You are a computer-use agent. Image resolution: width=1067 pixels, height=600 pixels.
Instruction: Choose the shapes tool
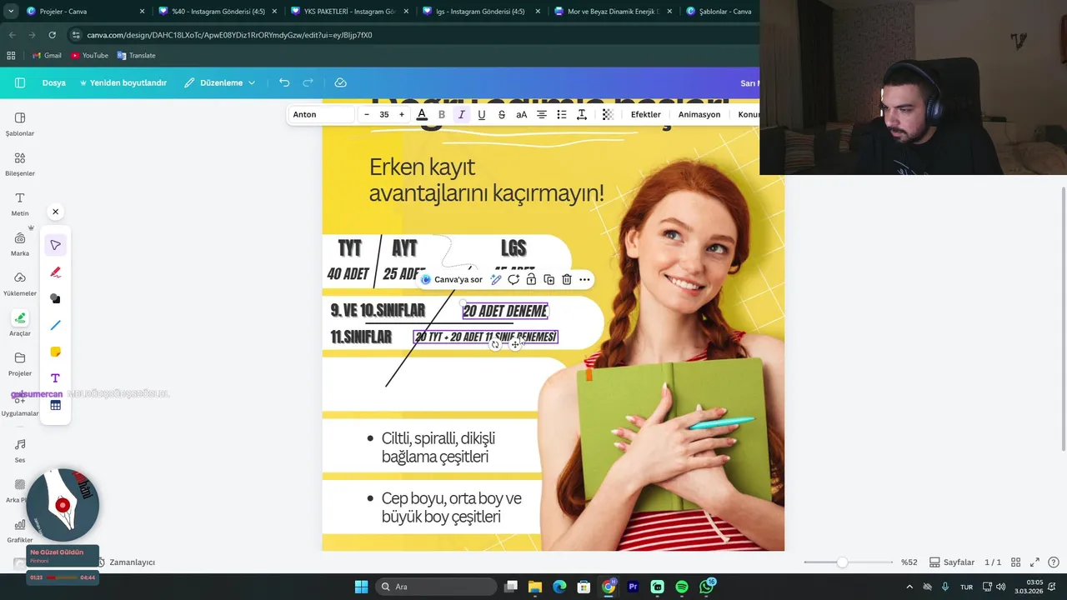coord(55,298)
